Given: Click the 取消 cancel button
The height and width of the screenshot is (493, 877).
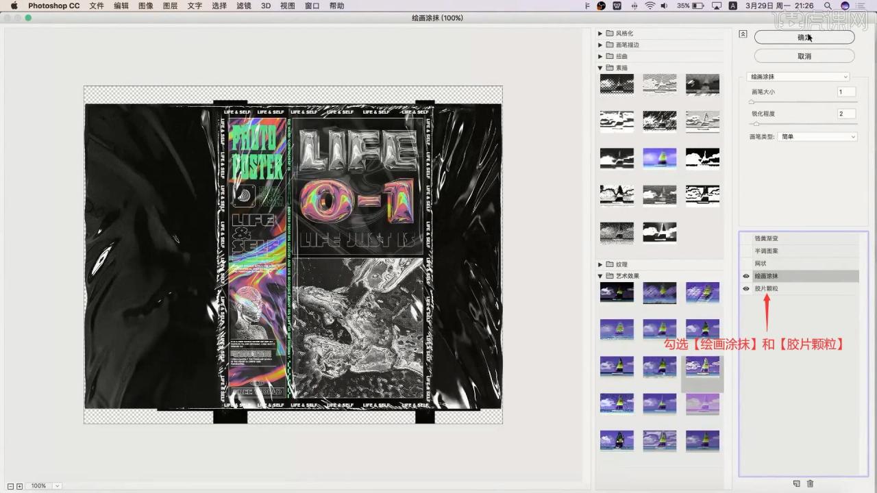Looking at the screenshot, I should (x=804, y=56).
